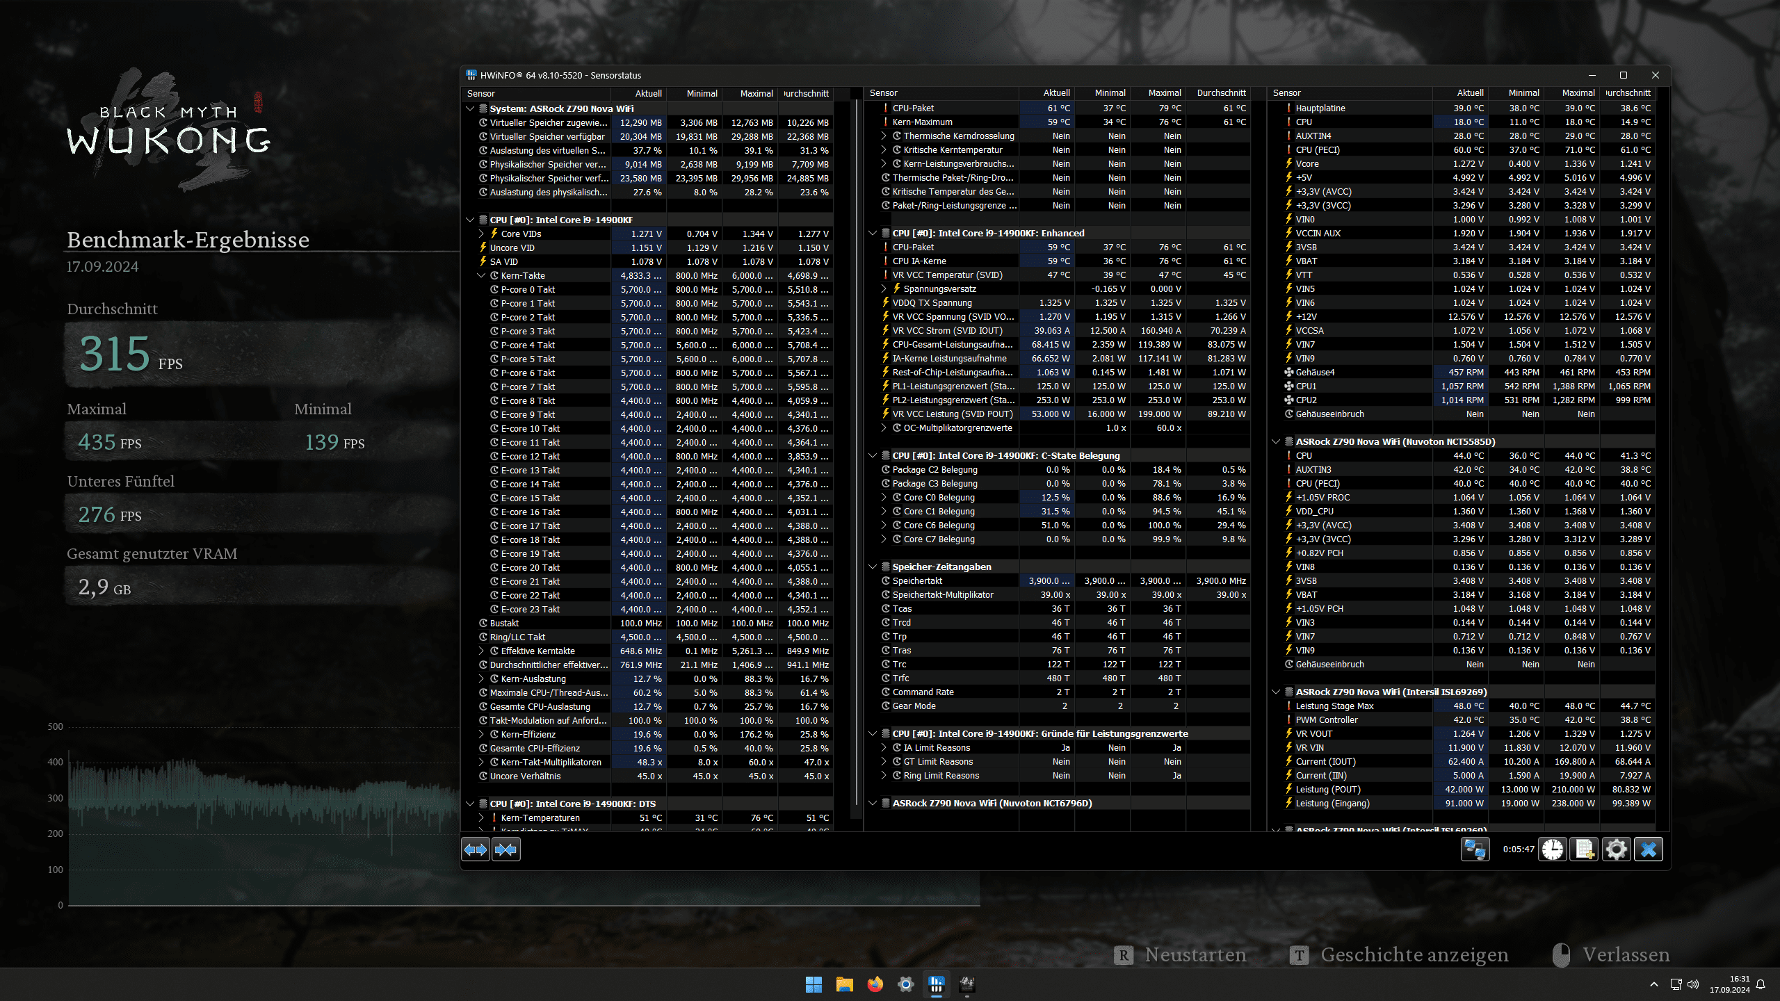Start logging with the log file icon
This screenshot has width=1780, height=1001.
tap(1585, 849)
